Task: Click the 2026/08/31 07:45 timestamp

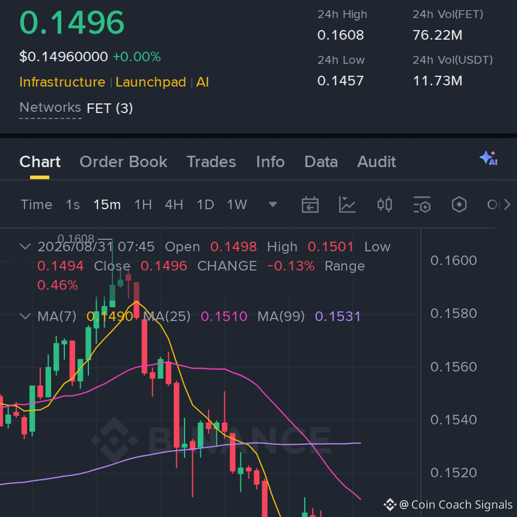Action: click(96, 247)
